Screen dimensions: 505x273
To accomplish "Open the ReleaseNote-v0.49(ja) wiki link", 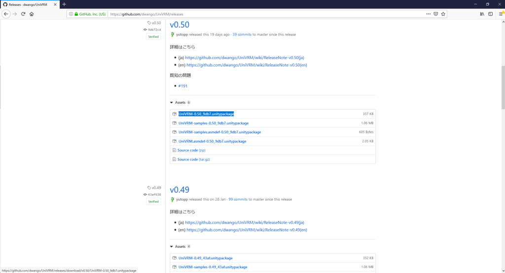I will [245, 222].
